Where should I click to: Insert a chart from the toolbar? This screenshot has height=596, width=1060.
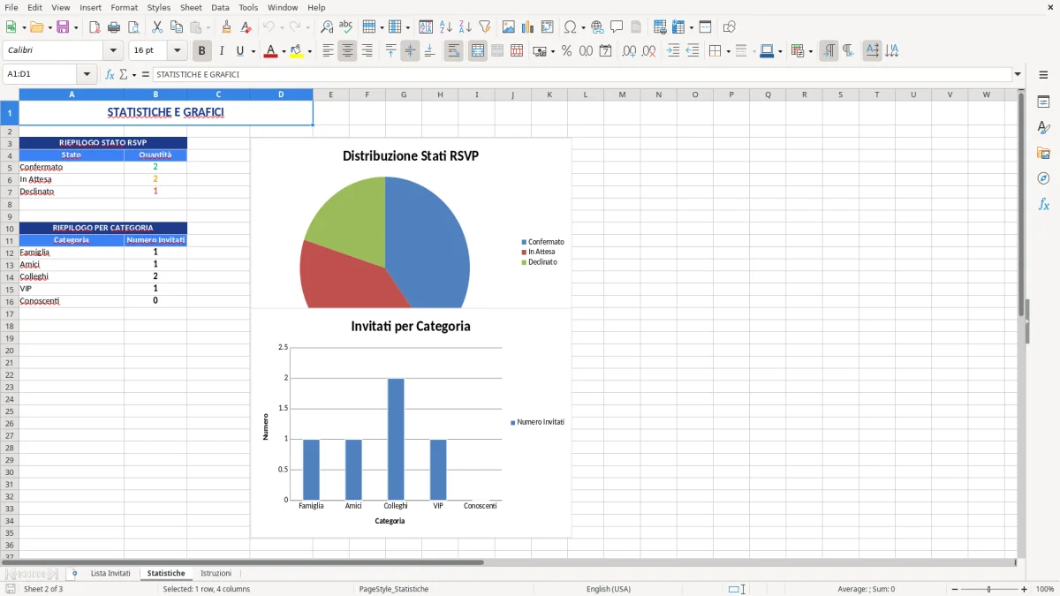(x=527, y=26)
